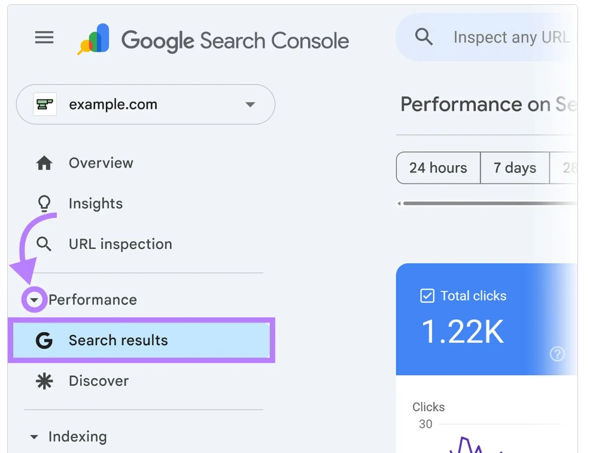Image resolution: width=590 pixels, height=453 pixels.
Task: Select the URL inspection magnifier icon
Action: [44, 244]
